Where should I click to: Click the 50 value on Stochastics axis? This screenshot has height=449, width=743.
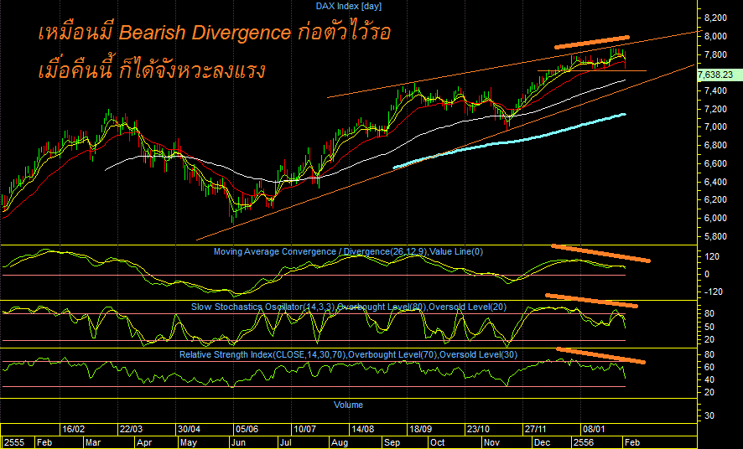point(709,327)
